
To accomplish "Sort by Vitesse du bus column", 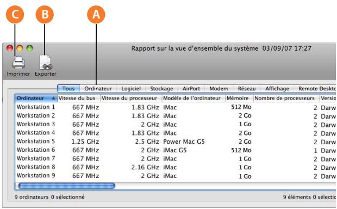I will click(79, 98).
